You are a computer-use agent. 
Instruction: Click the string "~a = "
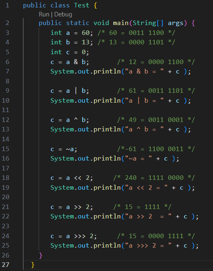click(x=138, y=158)
